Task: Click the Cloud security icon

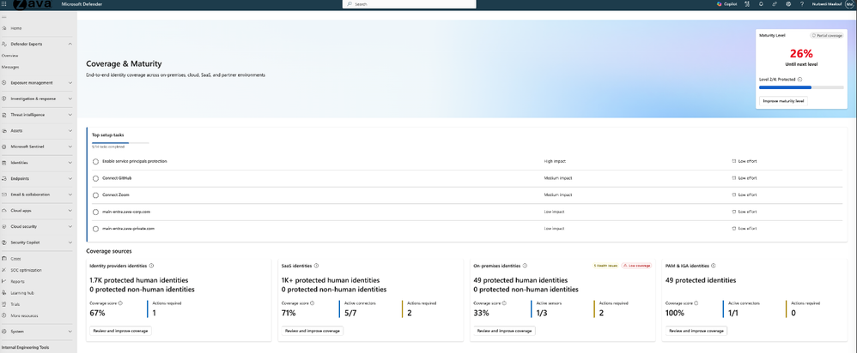Action: tap(4, 226)
